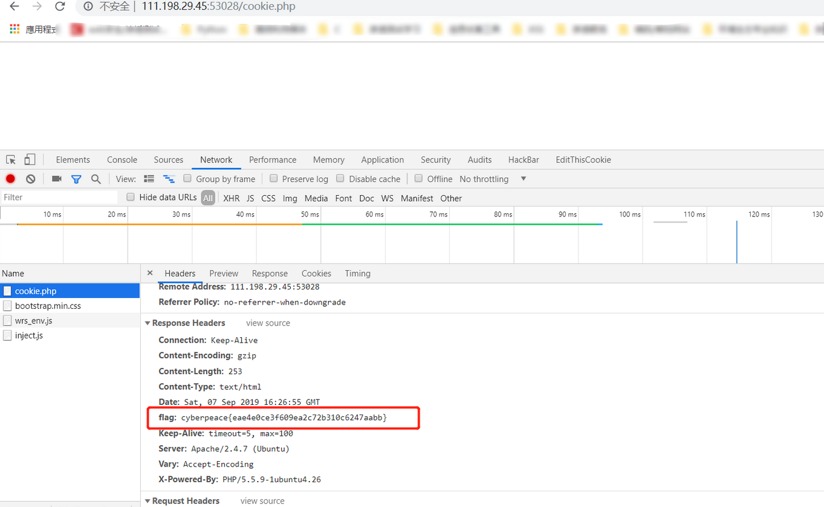824x507 pixels.
Task: Open the Application panel
Action: point(383,160)
